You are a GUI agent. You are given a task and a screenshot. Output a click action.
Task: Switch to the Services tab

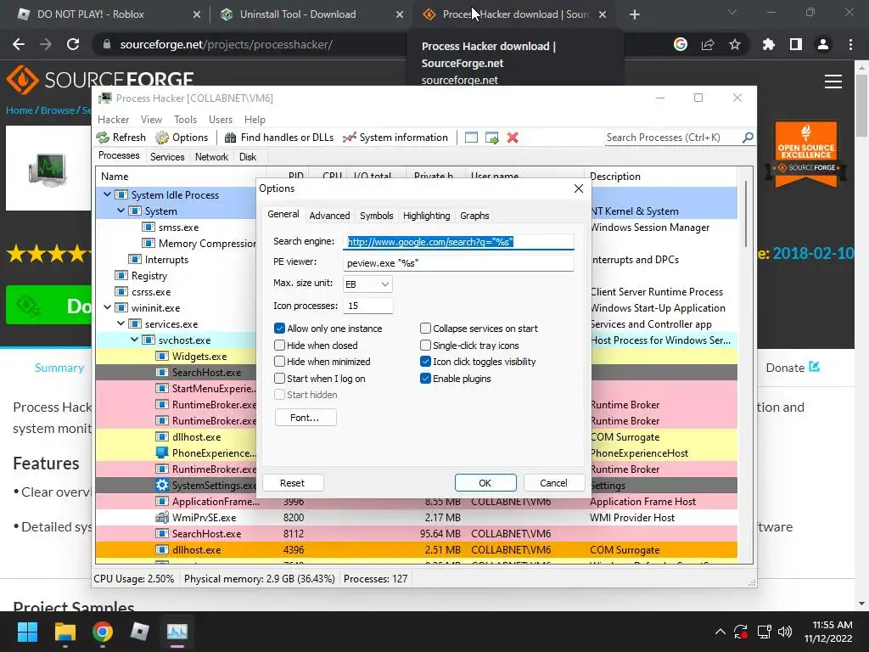tap(167, 157)
